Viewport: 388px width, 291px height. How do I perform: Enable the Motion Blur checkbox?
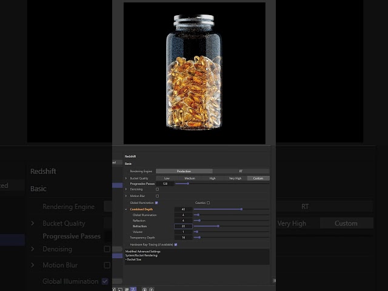click(x=158, y=196)
